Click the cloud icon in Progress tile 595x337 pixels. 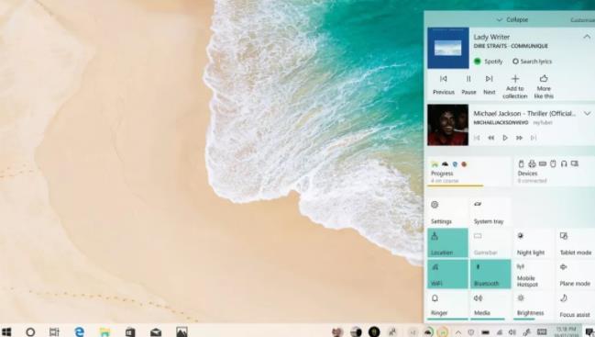pos(445,164)
